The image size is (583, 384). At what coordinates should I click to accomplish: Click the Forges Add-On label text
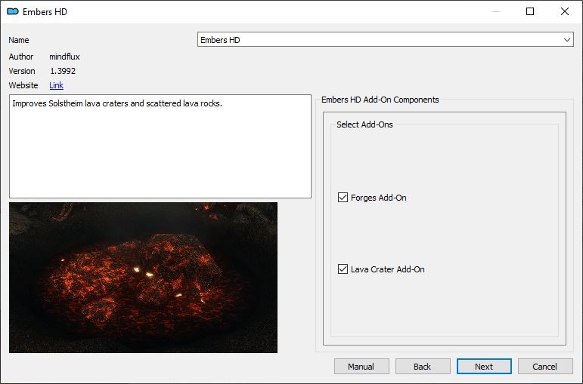[379, 198]
